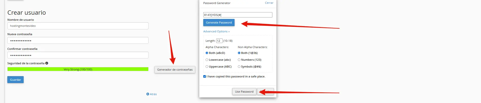Open Generador de contraseñas
Screen dimensions: 481x103
pos(175,70)
